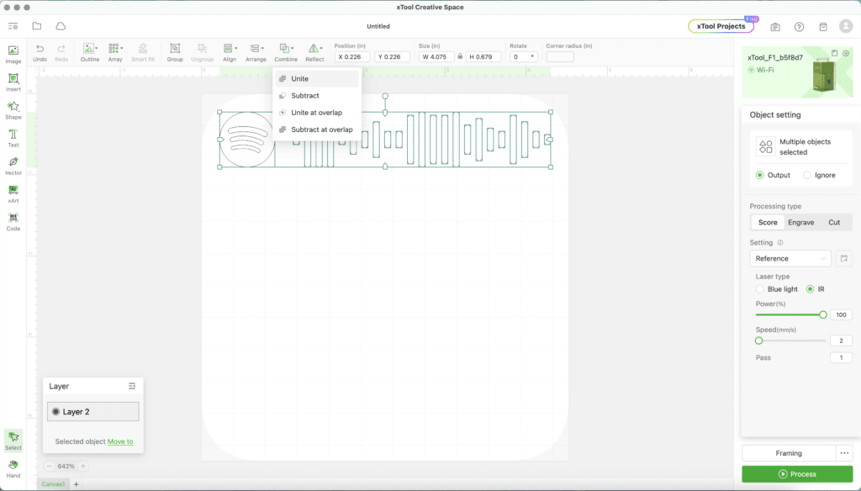Viewport: 861px width, 491px height.
Task: Open the xArt AI tool
Action: point(13,193)
